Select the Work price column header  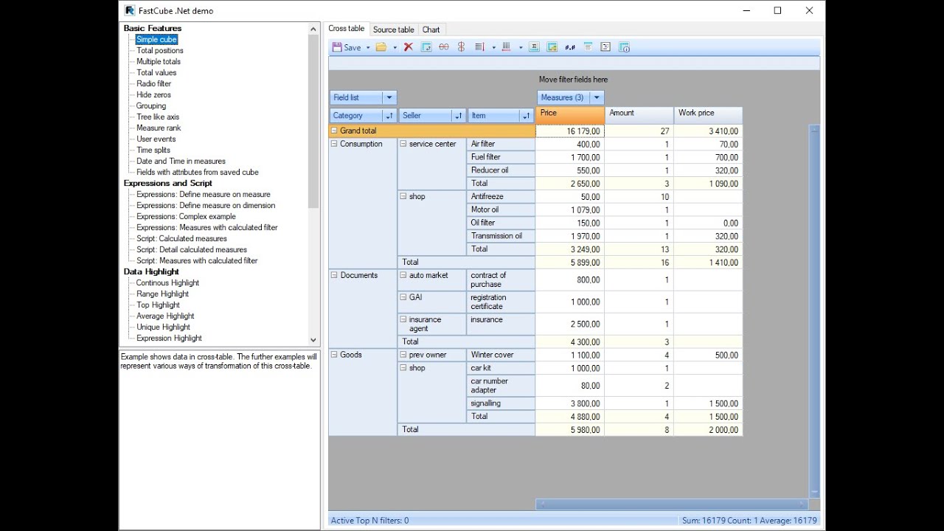[708, 115]
